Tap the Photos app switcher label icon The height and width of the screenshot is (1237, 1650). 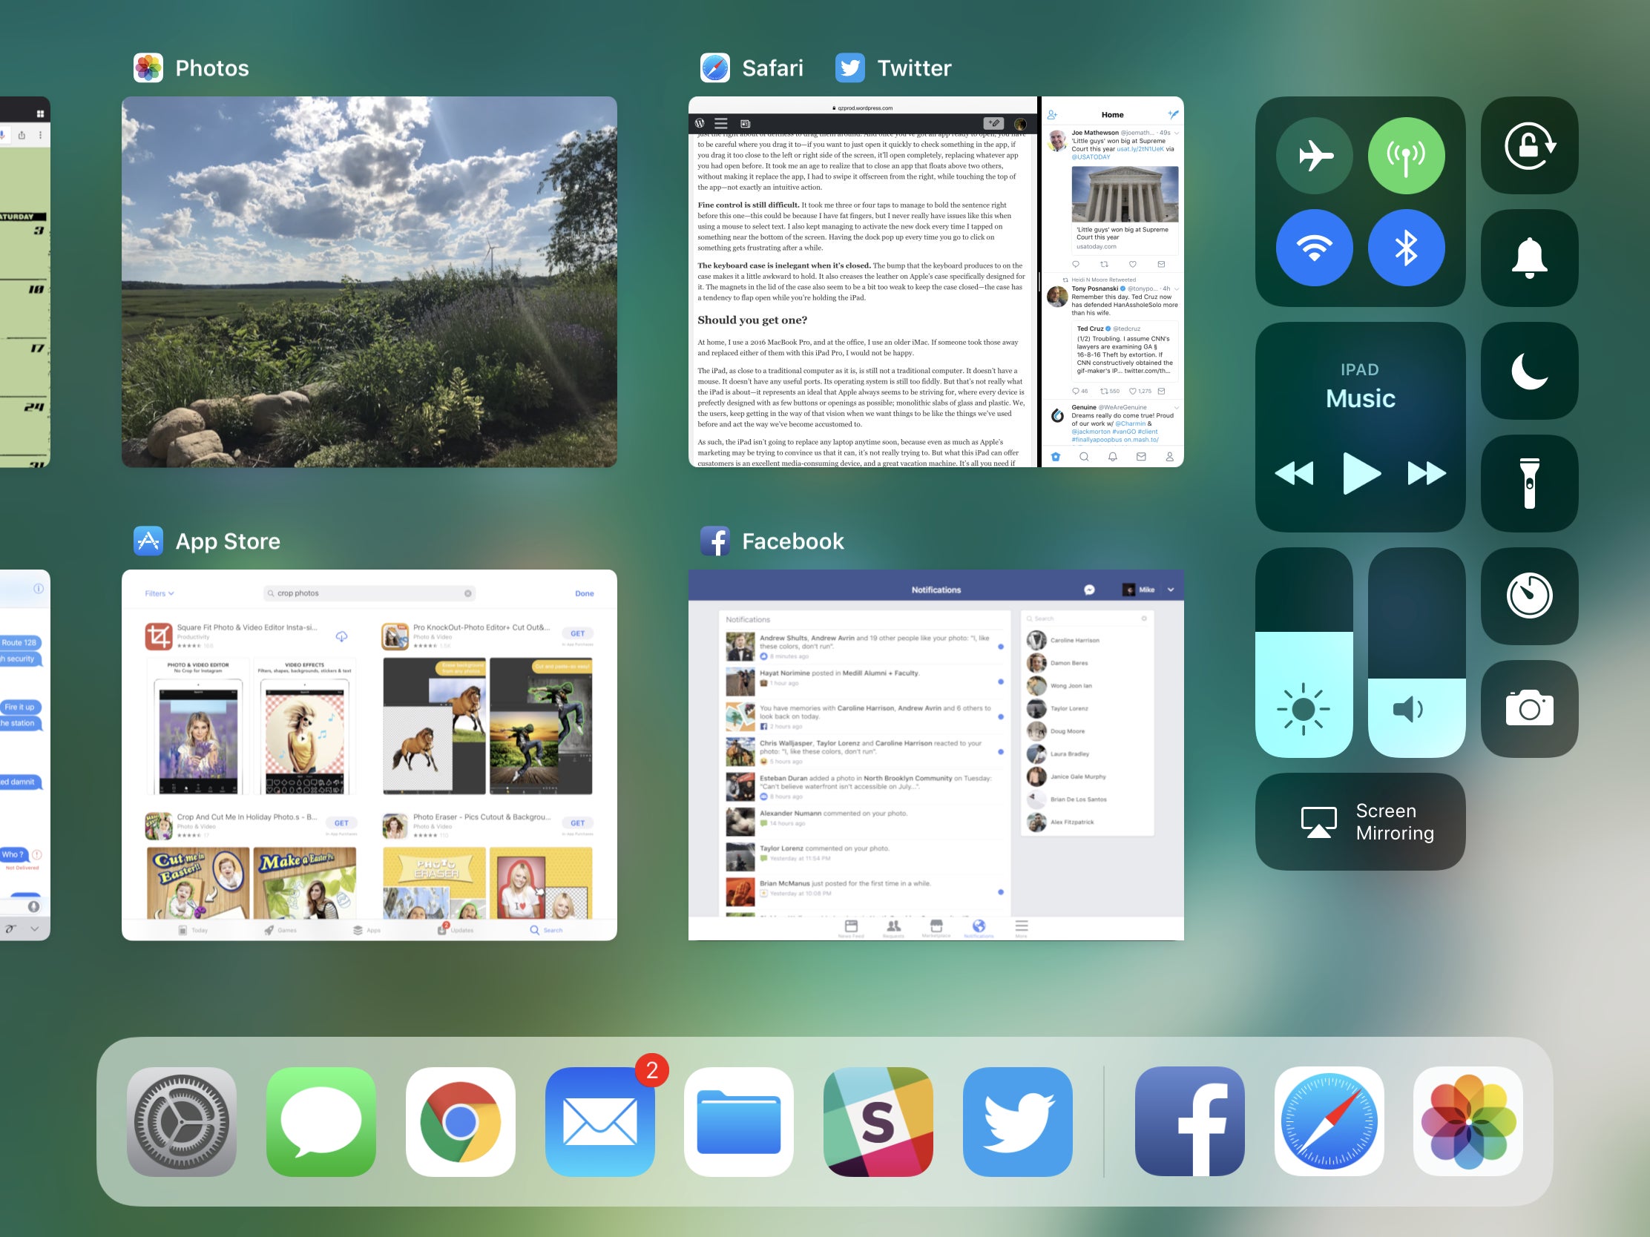pyautogui.click(x=148, y=67)
